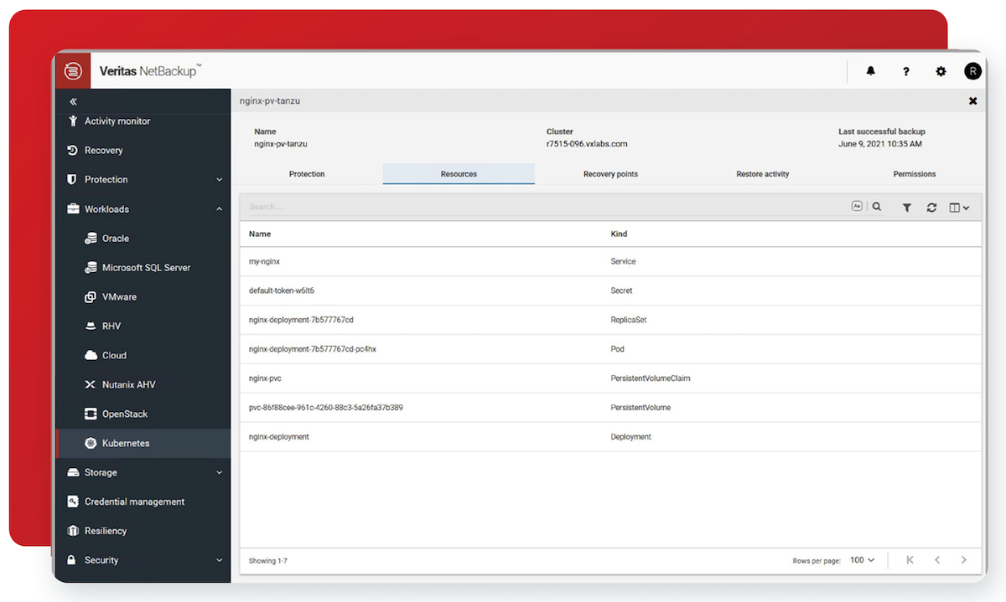Image resolution: width=1006 pixels, height=602 pixels.
Task: Click the RHV hat icon
Action: (91, 327)
